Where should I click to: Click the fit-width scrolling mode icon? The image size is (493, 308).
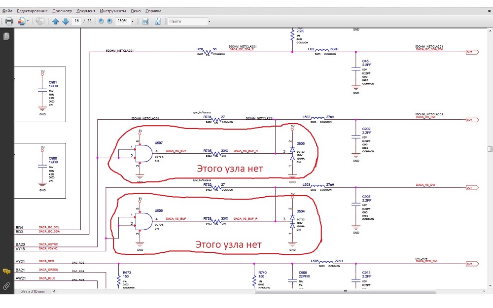click(145, 21)
